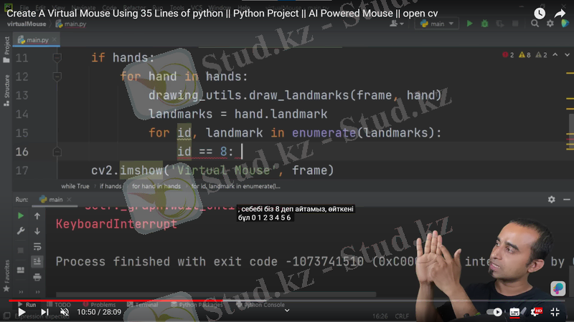The width and height of the screenshot is (574, 322).
Task: Open IDE settings gear in top toolbar
Action: [550, 24]
